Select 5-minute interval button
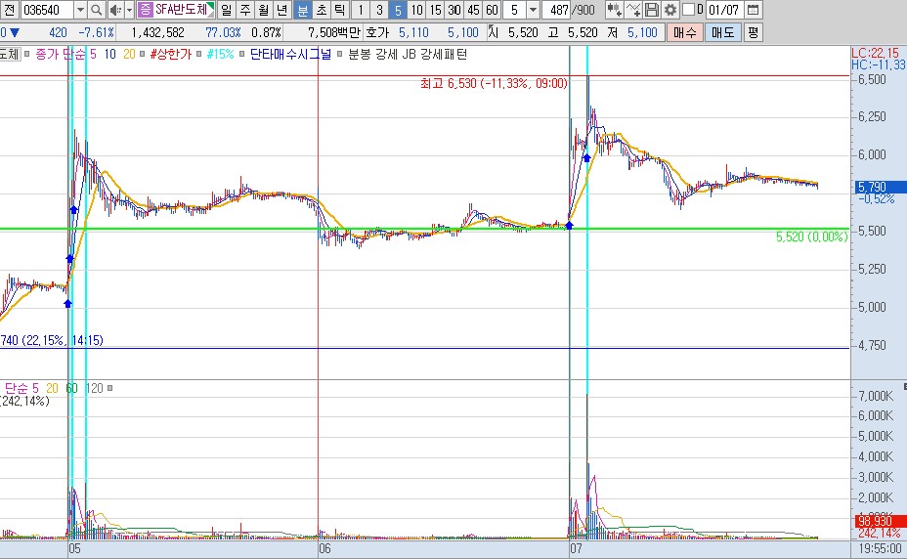 398,10
